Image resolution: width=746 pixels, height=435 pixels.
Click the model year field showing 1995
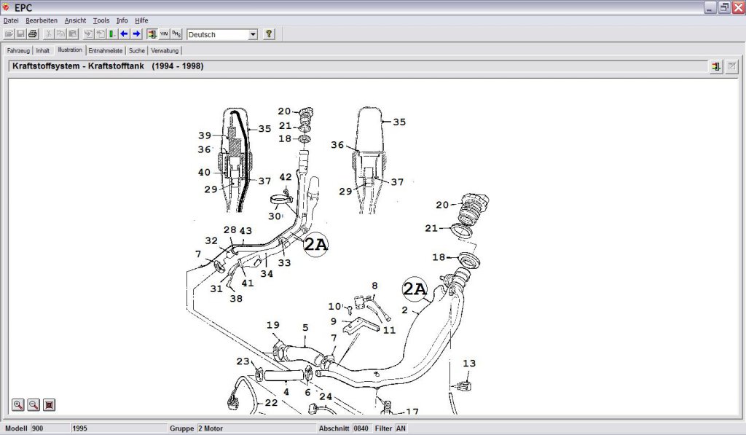tap(119, 428)
